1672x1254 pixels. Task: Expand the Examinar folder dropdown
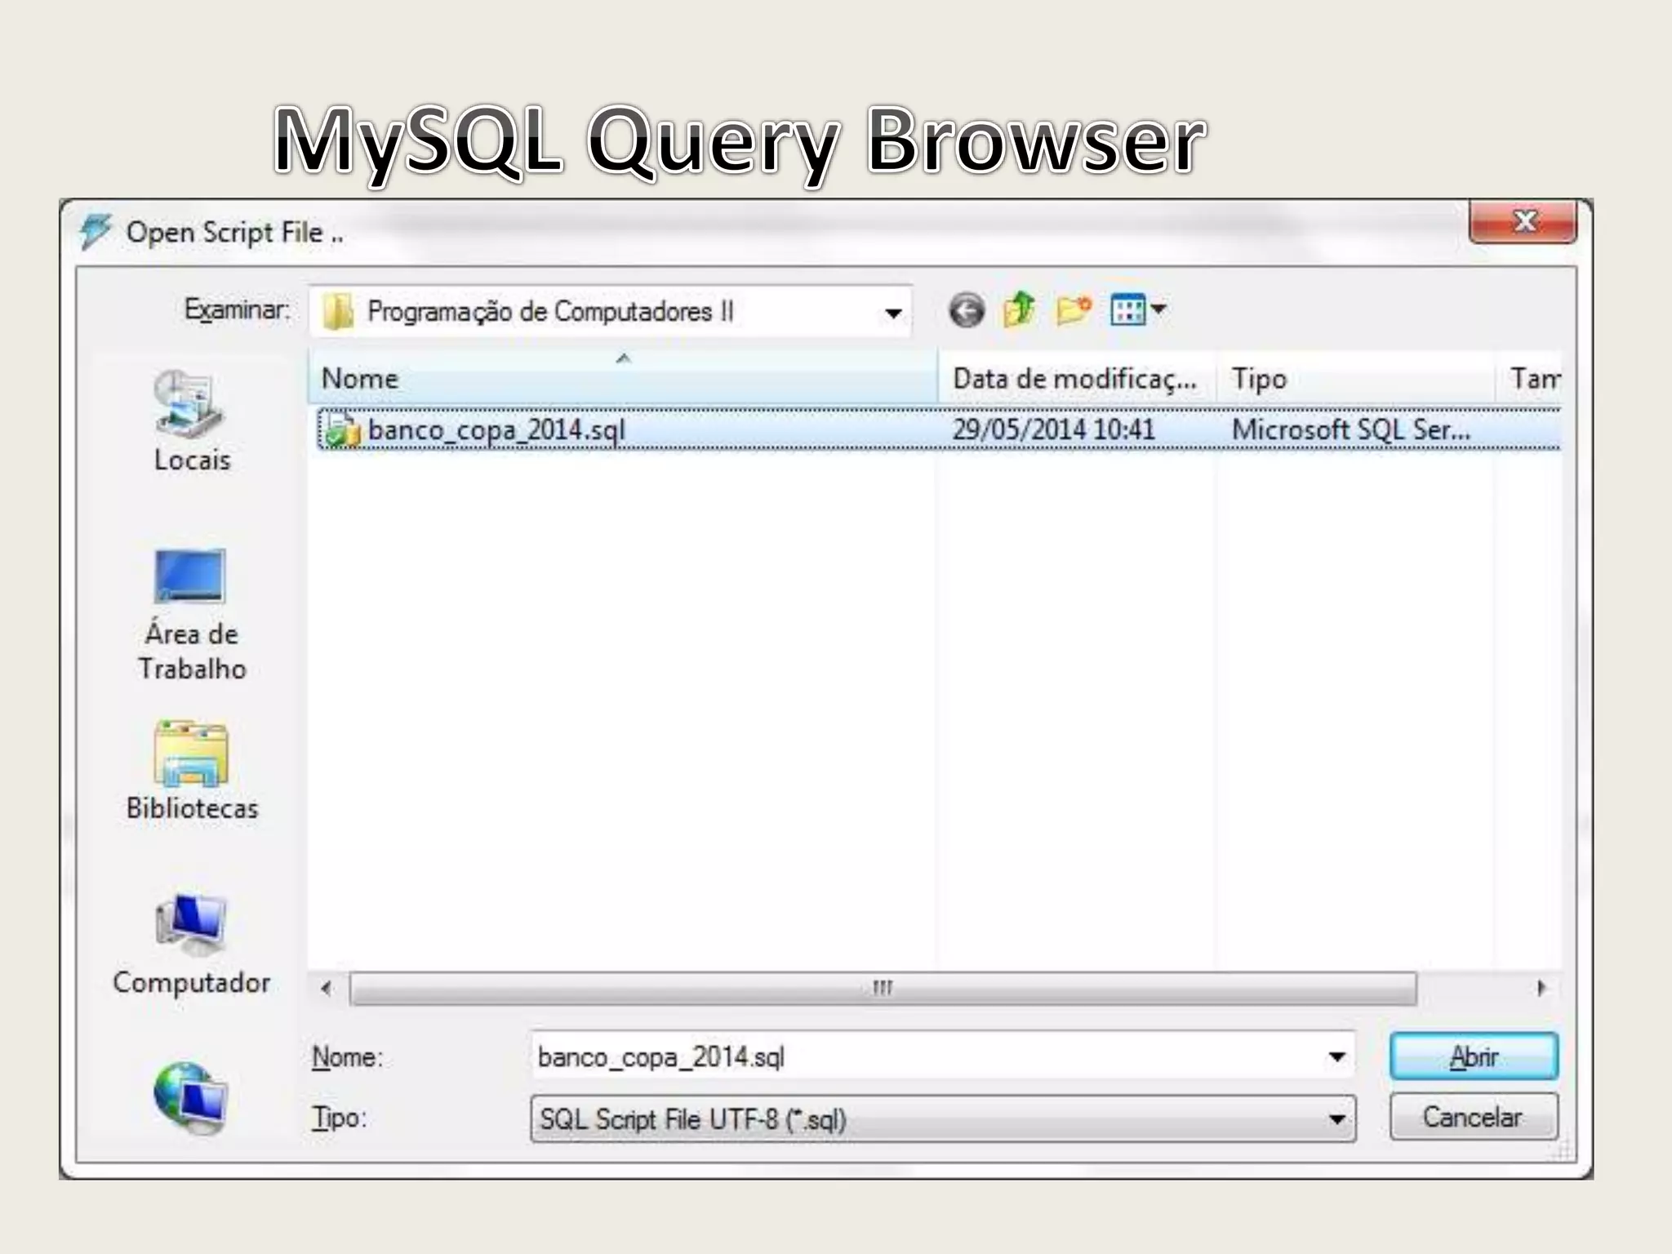893,313
